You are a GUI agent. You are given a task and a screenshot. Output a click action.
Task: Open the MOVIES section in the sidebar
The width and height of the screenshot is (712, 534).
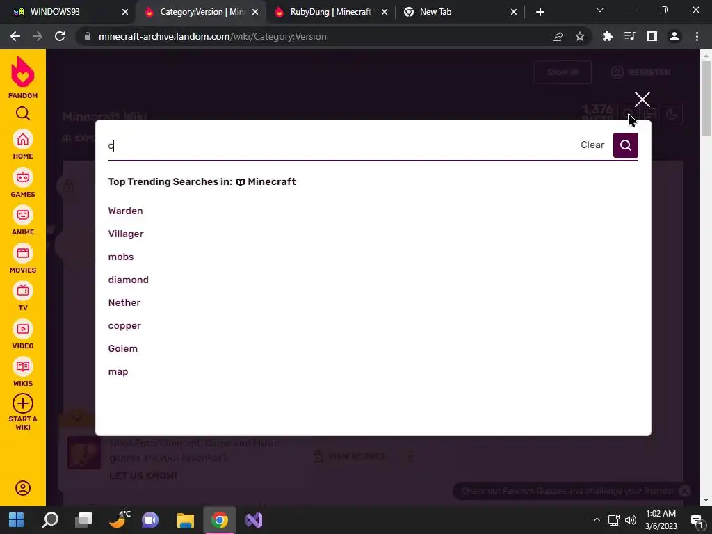click(x=23, y=259)
